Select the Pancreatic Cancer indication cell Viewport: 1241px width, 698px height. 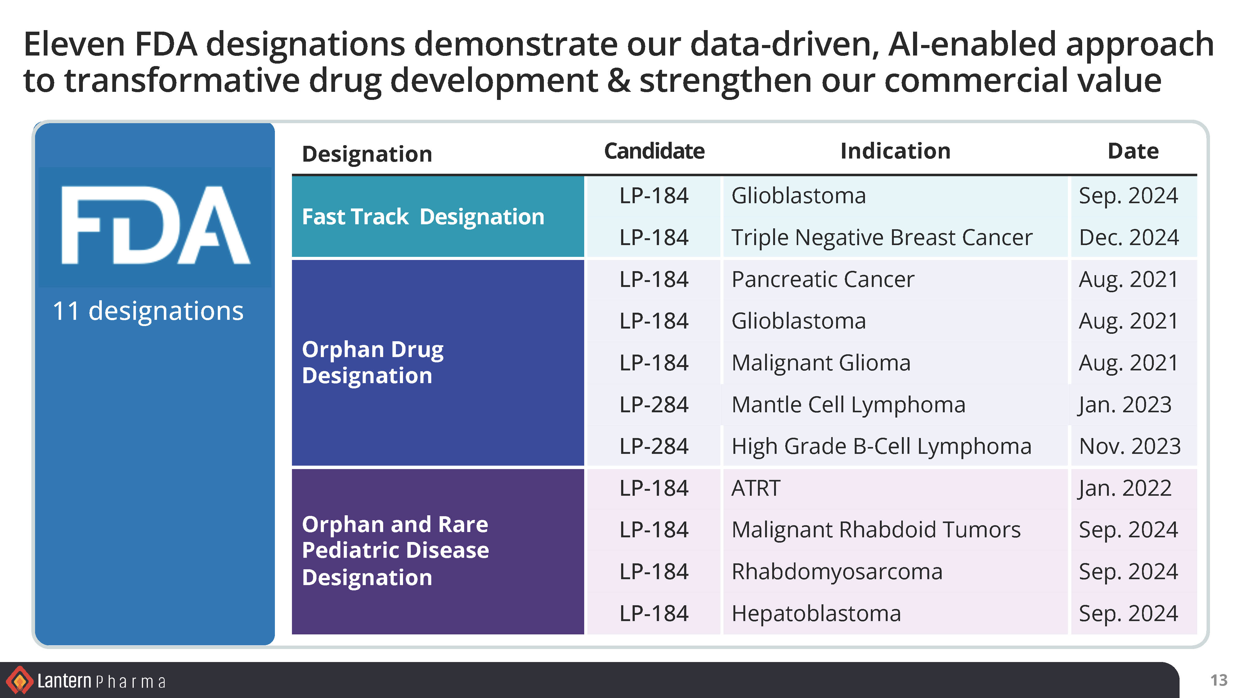click(x=822, y=280)
